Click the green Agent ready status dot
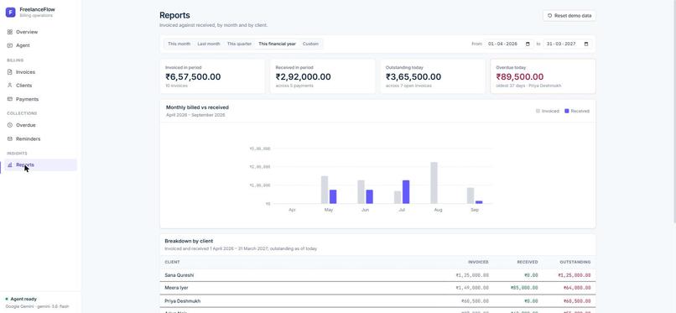The image size is (676, 313). [7, 299]
